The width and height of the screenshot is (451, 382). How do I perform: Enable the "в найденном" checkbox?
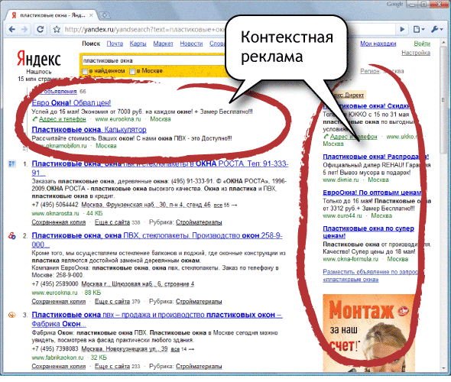click(85, 71)
